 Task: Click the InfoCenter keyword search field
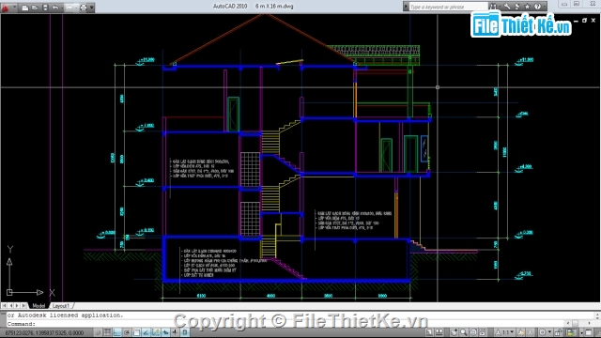[449, 7]
